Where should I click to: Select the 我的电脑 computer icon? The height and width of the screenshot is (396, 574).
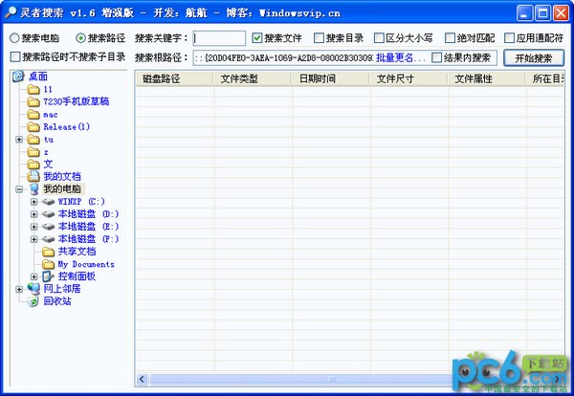click(x=33, y=188)
